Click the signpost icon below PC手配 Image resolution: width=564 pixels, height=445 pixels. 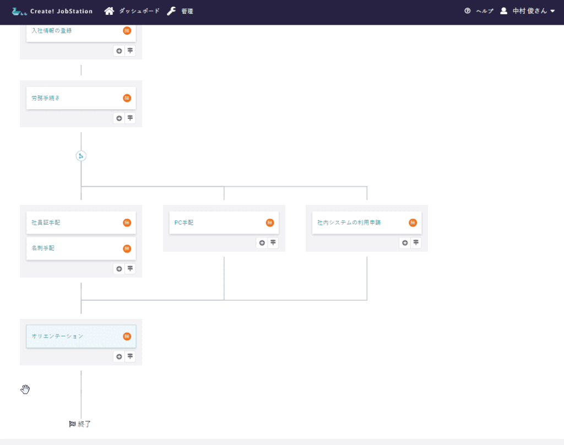click(273, 243)
